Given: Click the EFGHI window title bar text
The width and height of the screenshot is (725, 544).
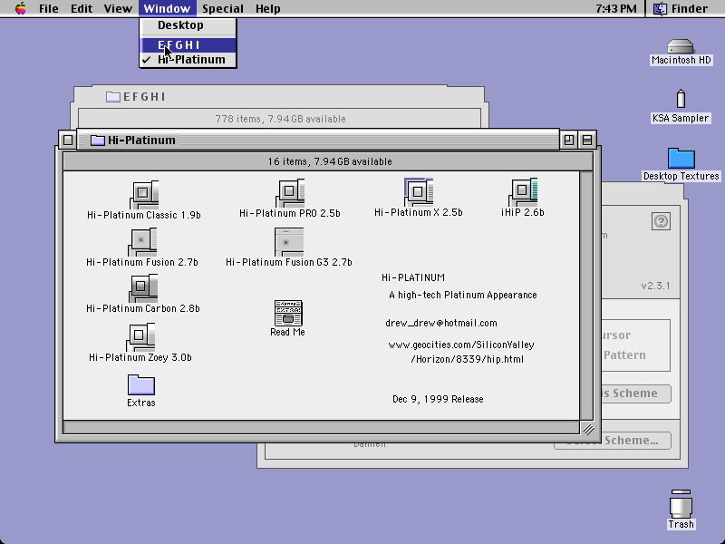Looking at the screenshot, I should tap(144, 97).
